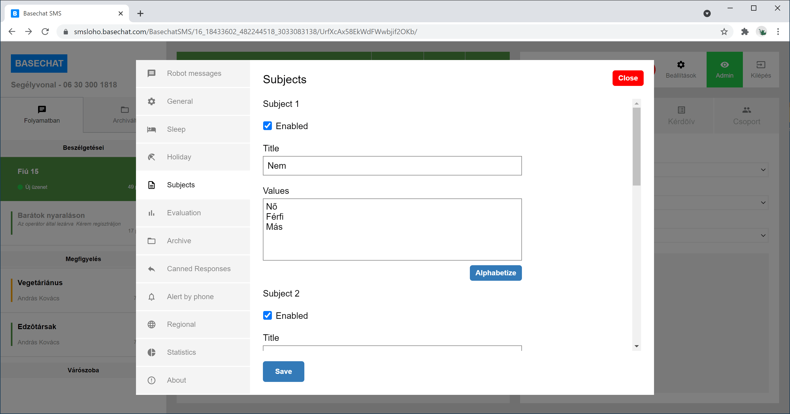Viewport: 790px width, 414px height.
Task: Click the Statistics pie chart icon
Action: (152, 352)
